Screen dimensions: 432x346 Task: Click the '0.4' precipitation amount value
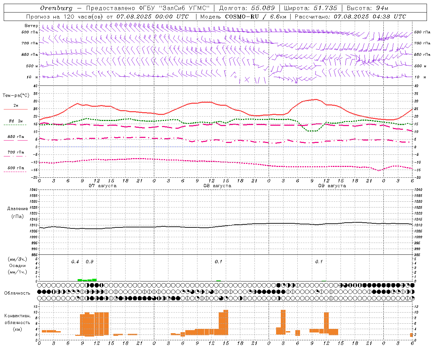click(x=75, y=262)
